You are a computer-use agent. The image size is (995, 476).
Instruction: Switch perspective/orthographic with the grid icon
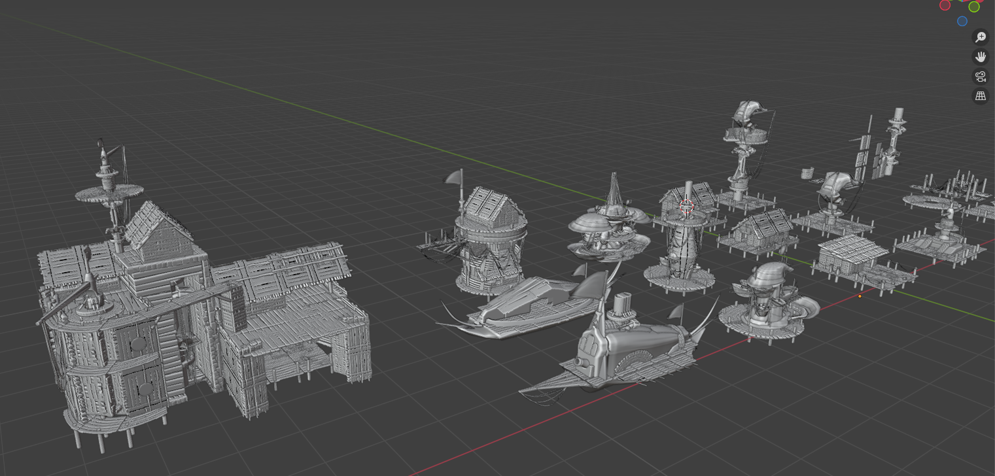click(980, 96)
